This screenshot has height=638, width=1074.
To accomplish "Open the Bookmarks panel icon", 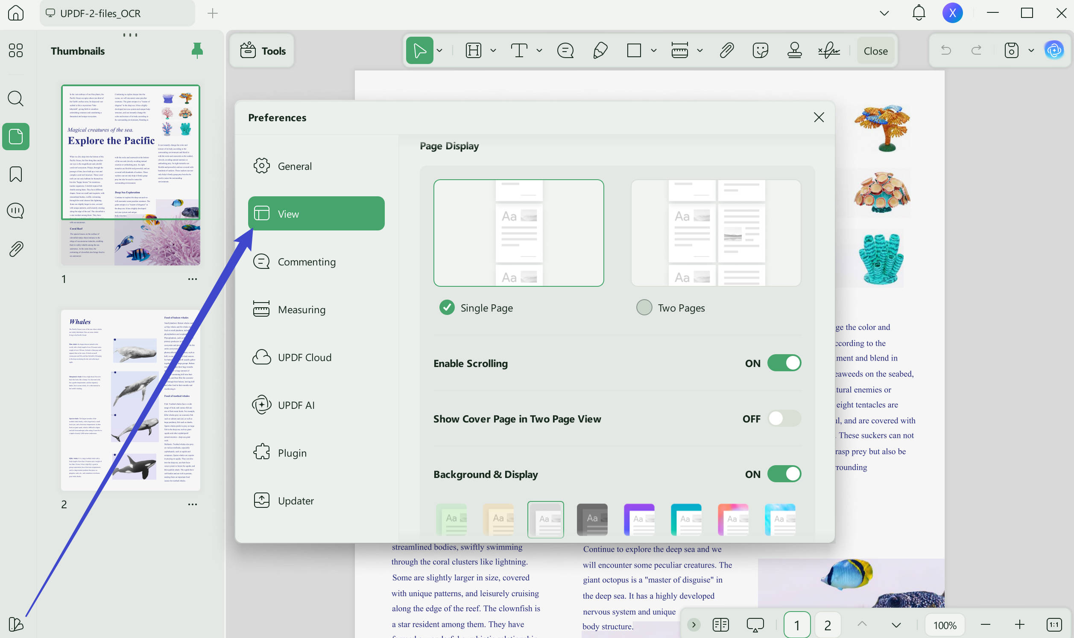I will 16,174.
